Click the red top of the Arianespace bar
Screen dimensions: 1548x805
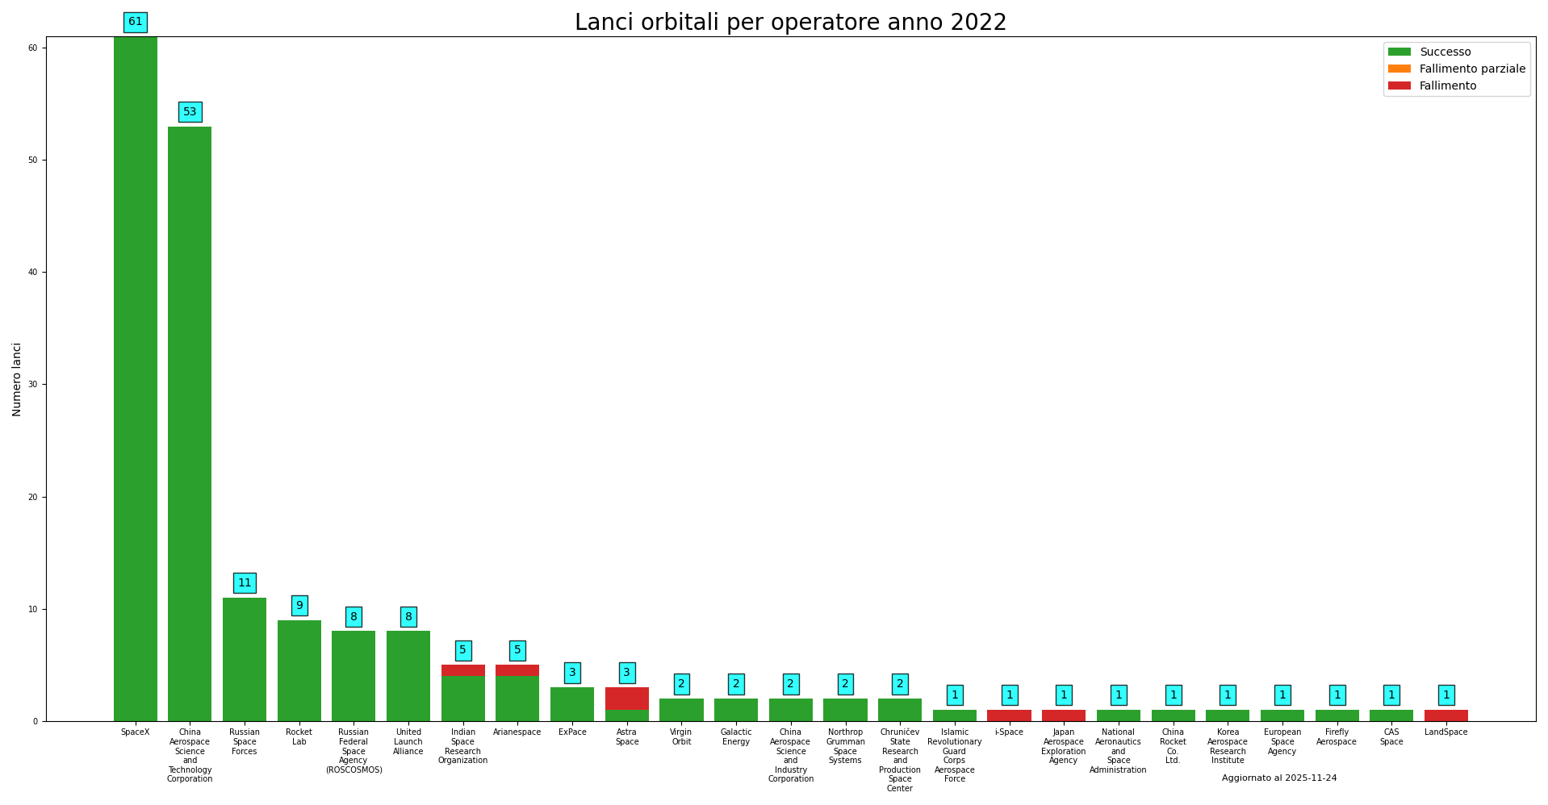click(x=517, y=670)
